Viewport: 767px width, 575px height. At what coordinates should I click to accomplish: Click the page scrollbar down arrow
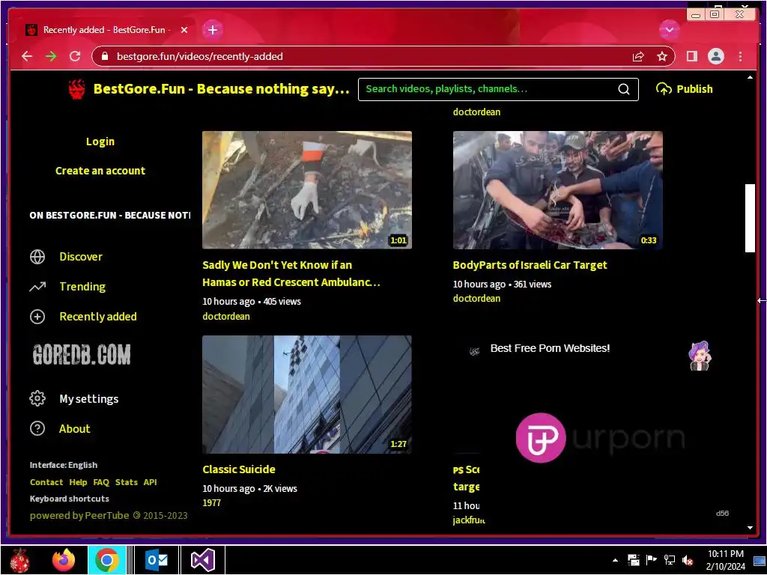(x=750, y=528)
